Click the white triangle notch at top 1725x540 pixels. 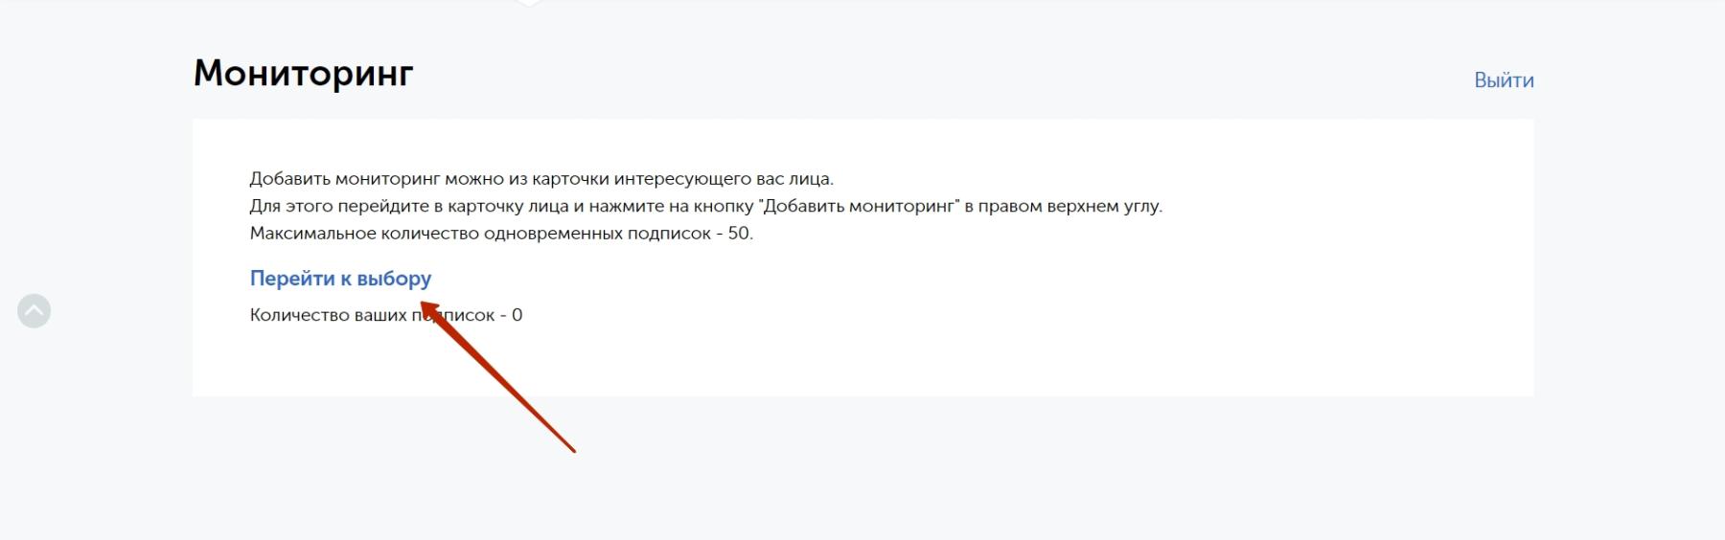(528, 3)
